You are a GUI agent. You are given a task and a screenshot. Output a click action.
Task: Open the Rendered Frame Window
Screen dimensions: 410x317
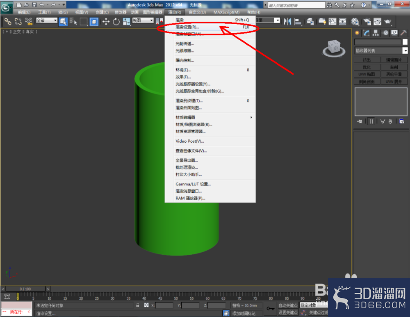click(377, 21)
